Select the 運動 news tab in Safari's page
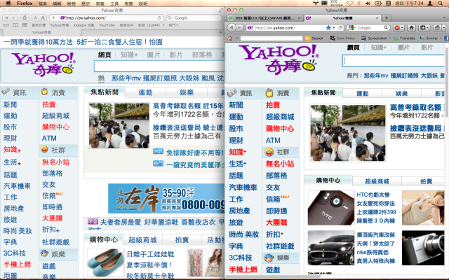Screen dimensions: 449x280 (x=145, y=92)
